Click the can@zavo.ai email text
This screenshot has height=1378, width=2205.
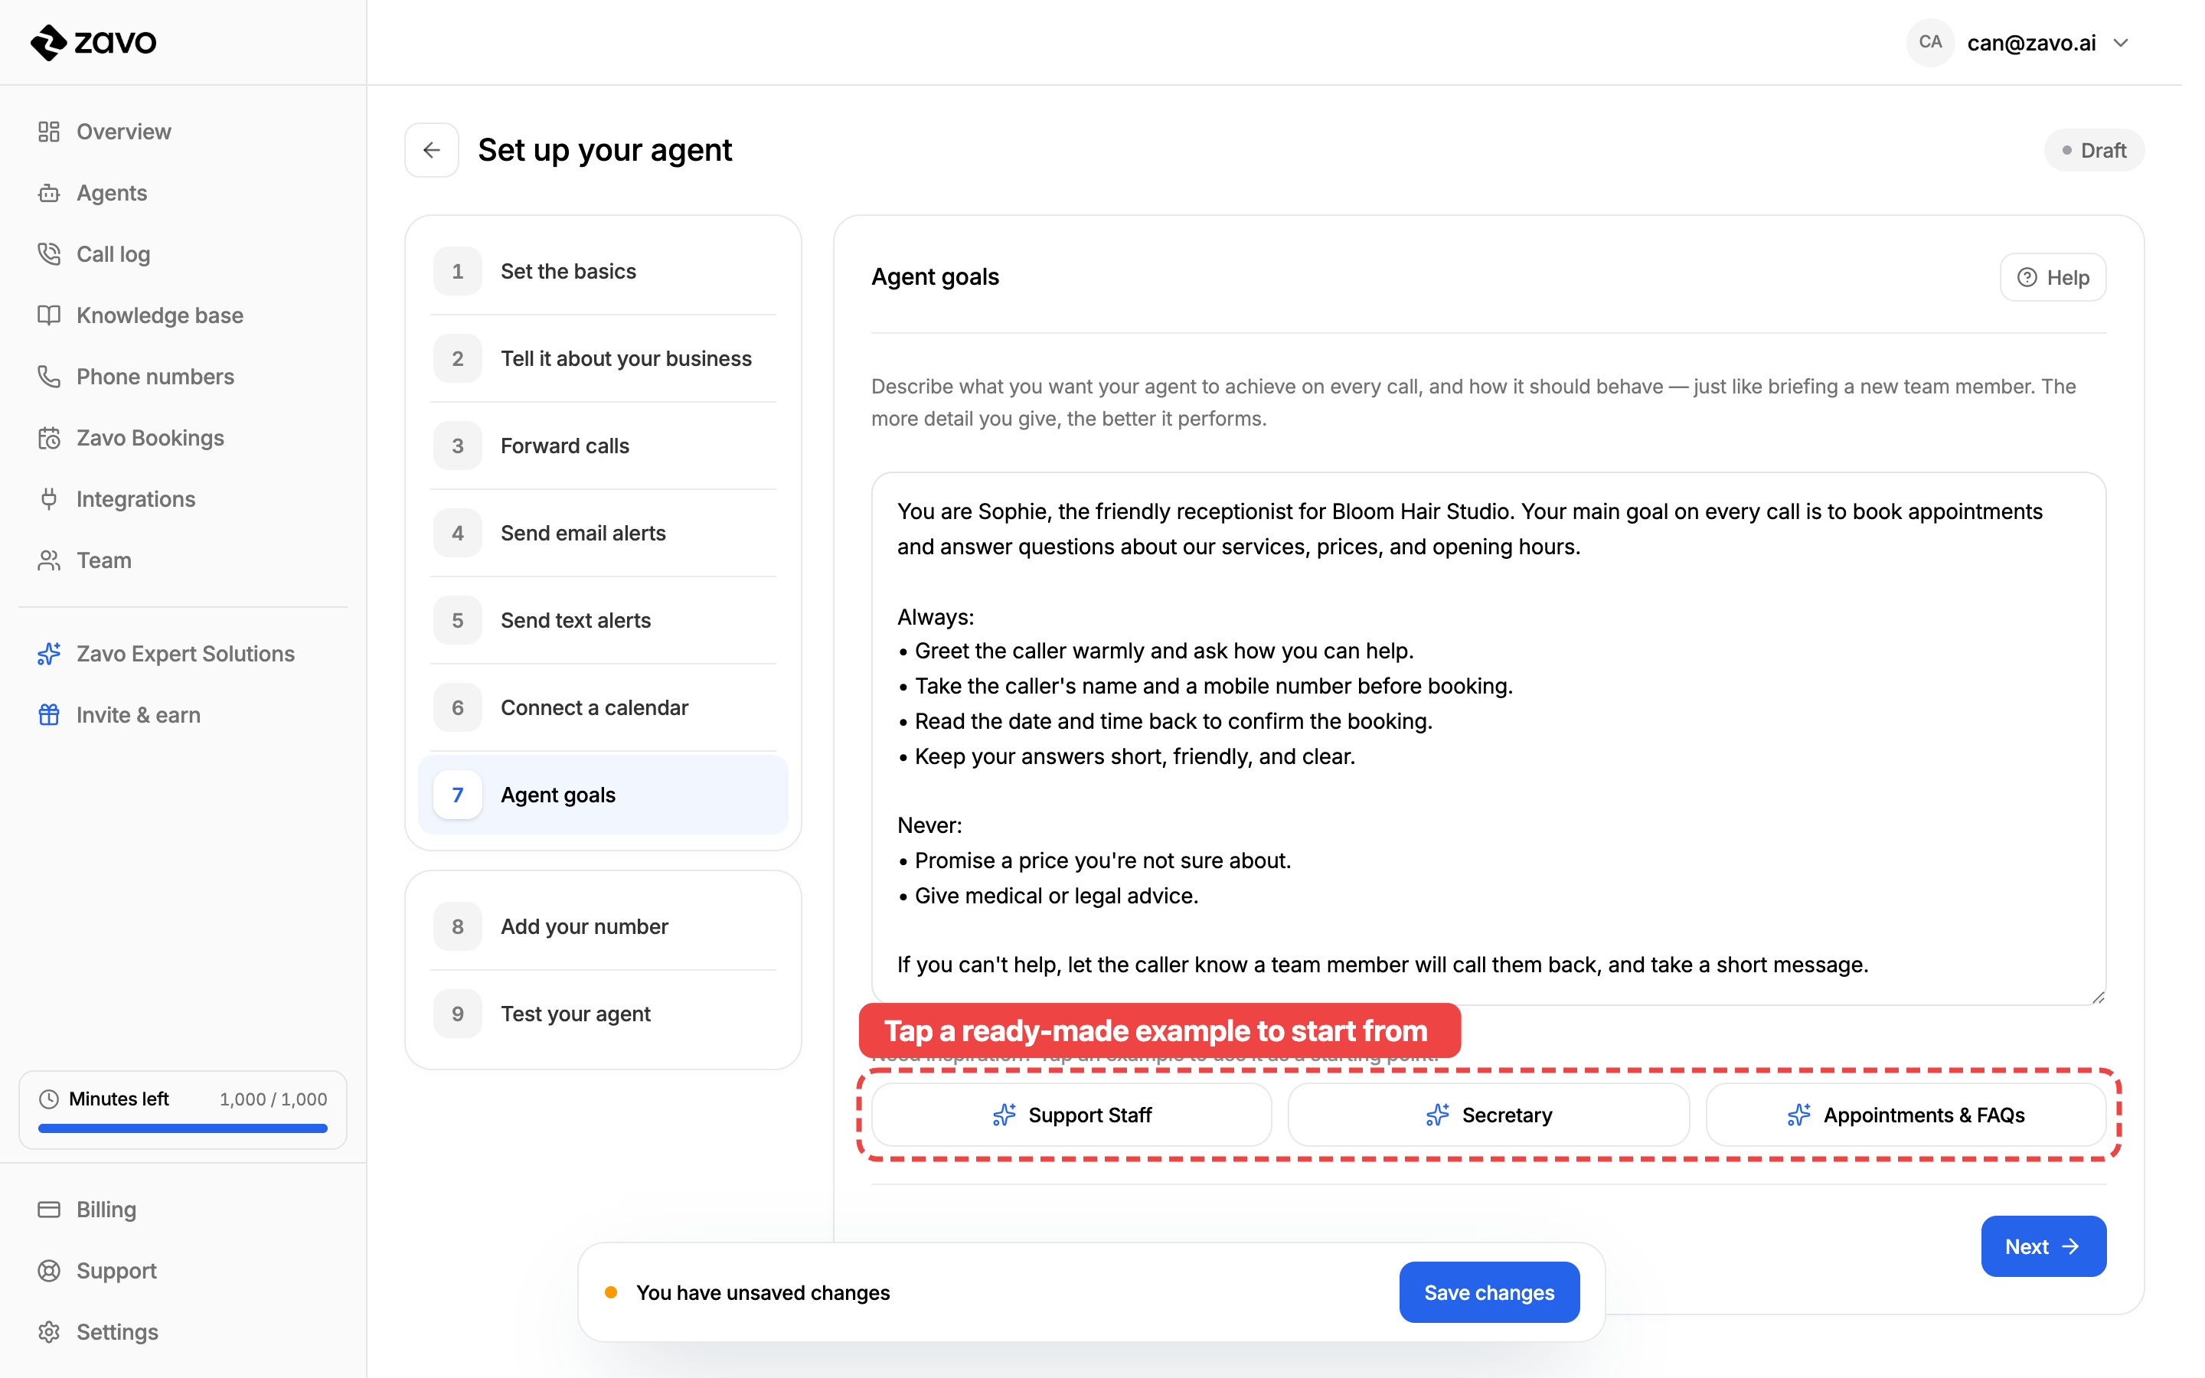coord(2031,43)
